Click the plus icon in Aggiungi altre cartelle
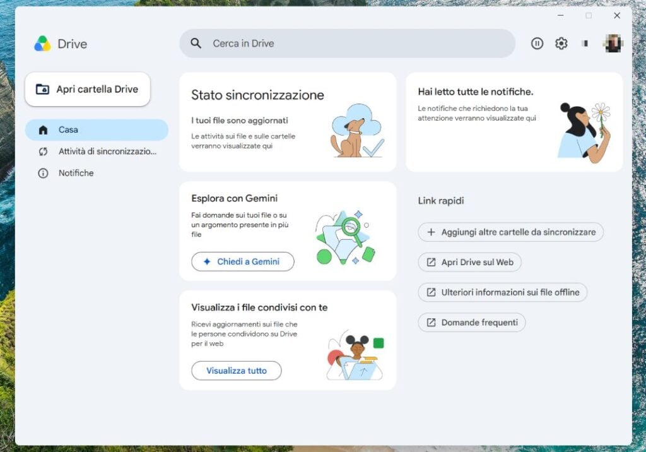This screenshot has width=646, height=452. point(431,232)
